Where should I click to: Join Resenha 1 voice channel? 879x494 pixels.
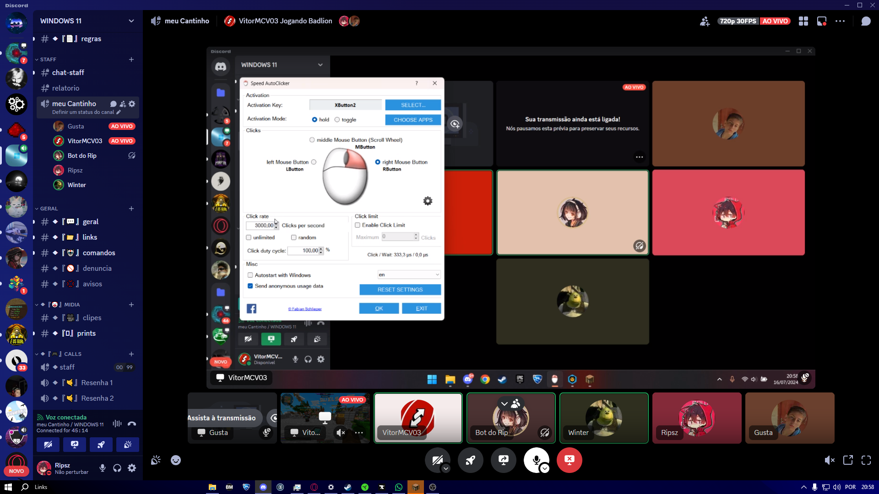pos(87,383)
